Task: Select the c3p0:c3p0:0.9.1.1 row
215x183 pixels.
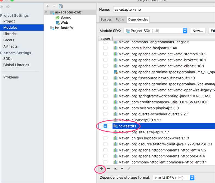Action: [x=156, y=120]
